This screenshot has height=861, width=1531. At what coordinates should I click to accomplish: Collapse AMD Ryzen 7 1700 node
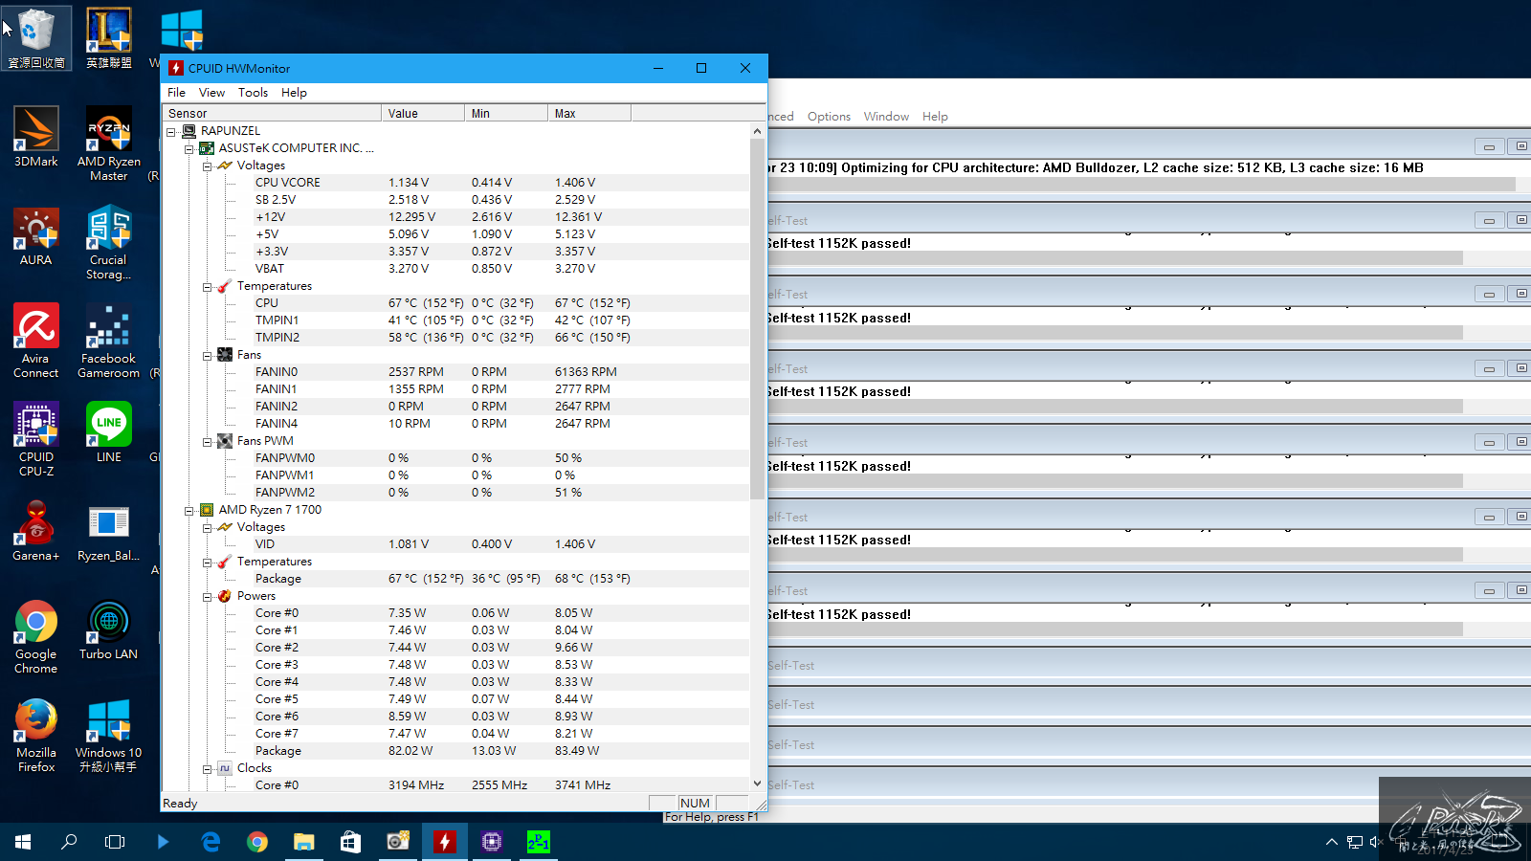(x=189, y=510)
